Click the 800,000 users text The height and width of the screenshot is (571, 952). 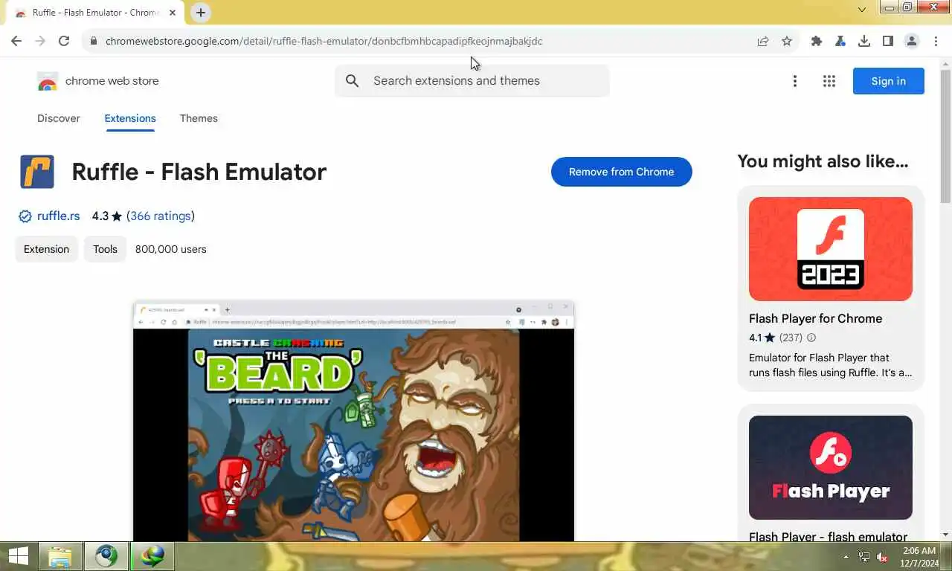(171, 249)
